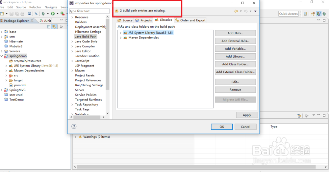Click the springdemo project icon
329x172 pixels.
pyautogui.click(x=6, y=56)
